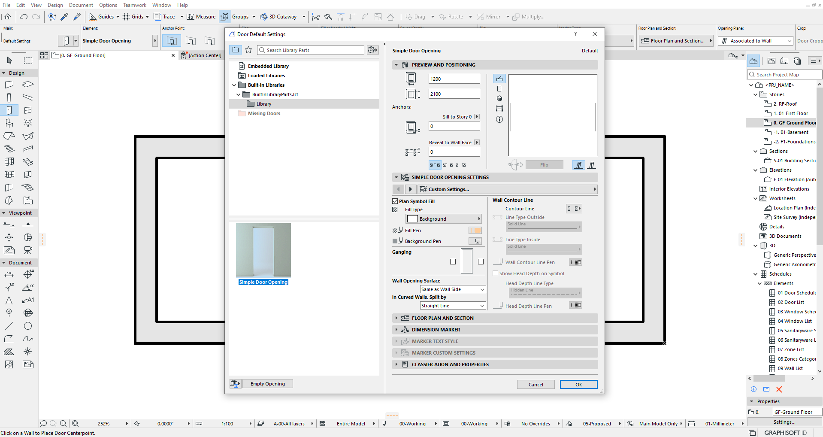Click the Empty Opening button
Image resolution: width=823 pixels, height=437 pixels.
pyautogui.click(x=268, y=384)
